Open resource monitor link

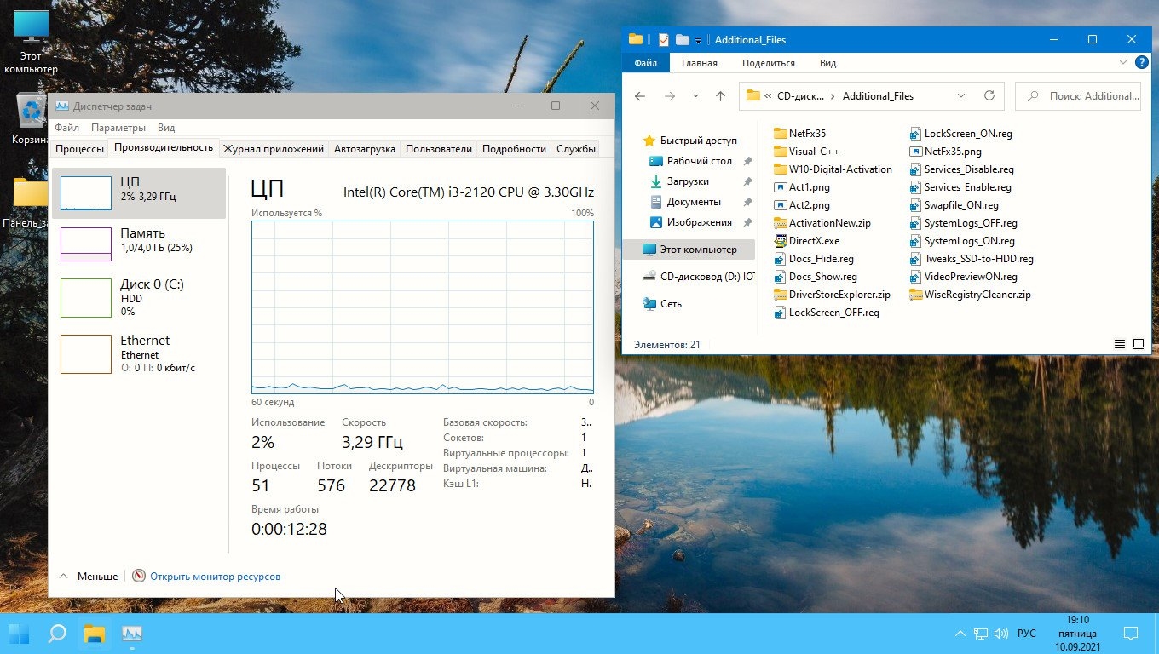coord(215,577)
